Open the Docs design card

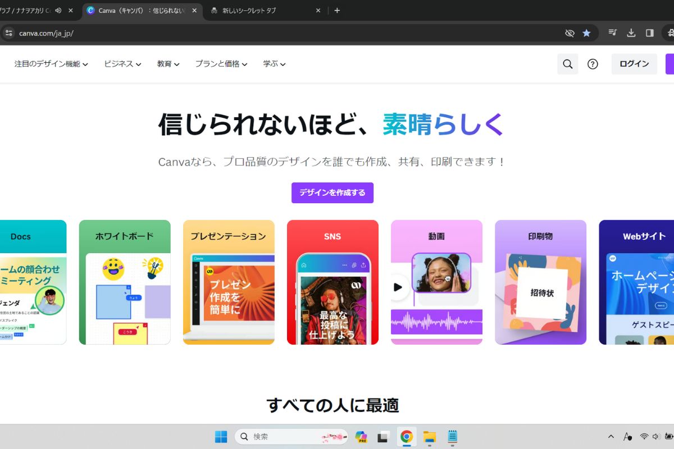pyautogui.click(x=33, y=282)
